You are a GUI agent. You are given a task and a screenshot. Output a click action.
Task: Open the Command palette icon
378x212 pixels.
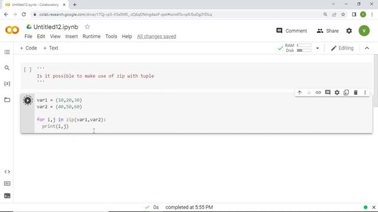7,184
